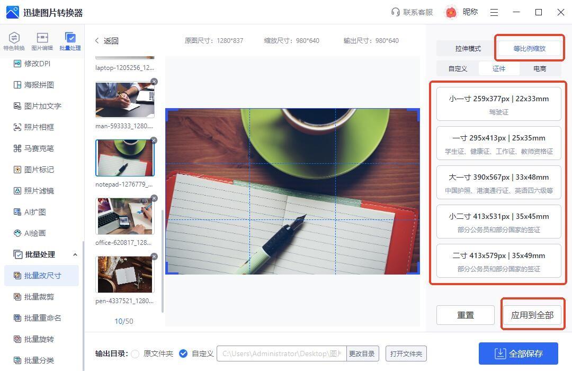The height and width of the screenshot is (371, 572).
Task: Open the AI绘画 tool in sidebar
Action: point(35,233)
